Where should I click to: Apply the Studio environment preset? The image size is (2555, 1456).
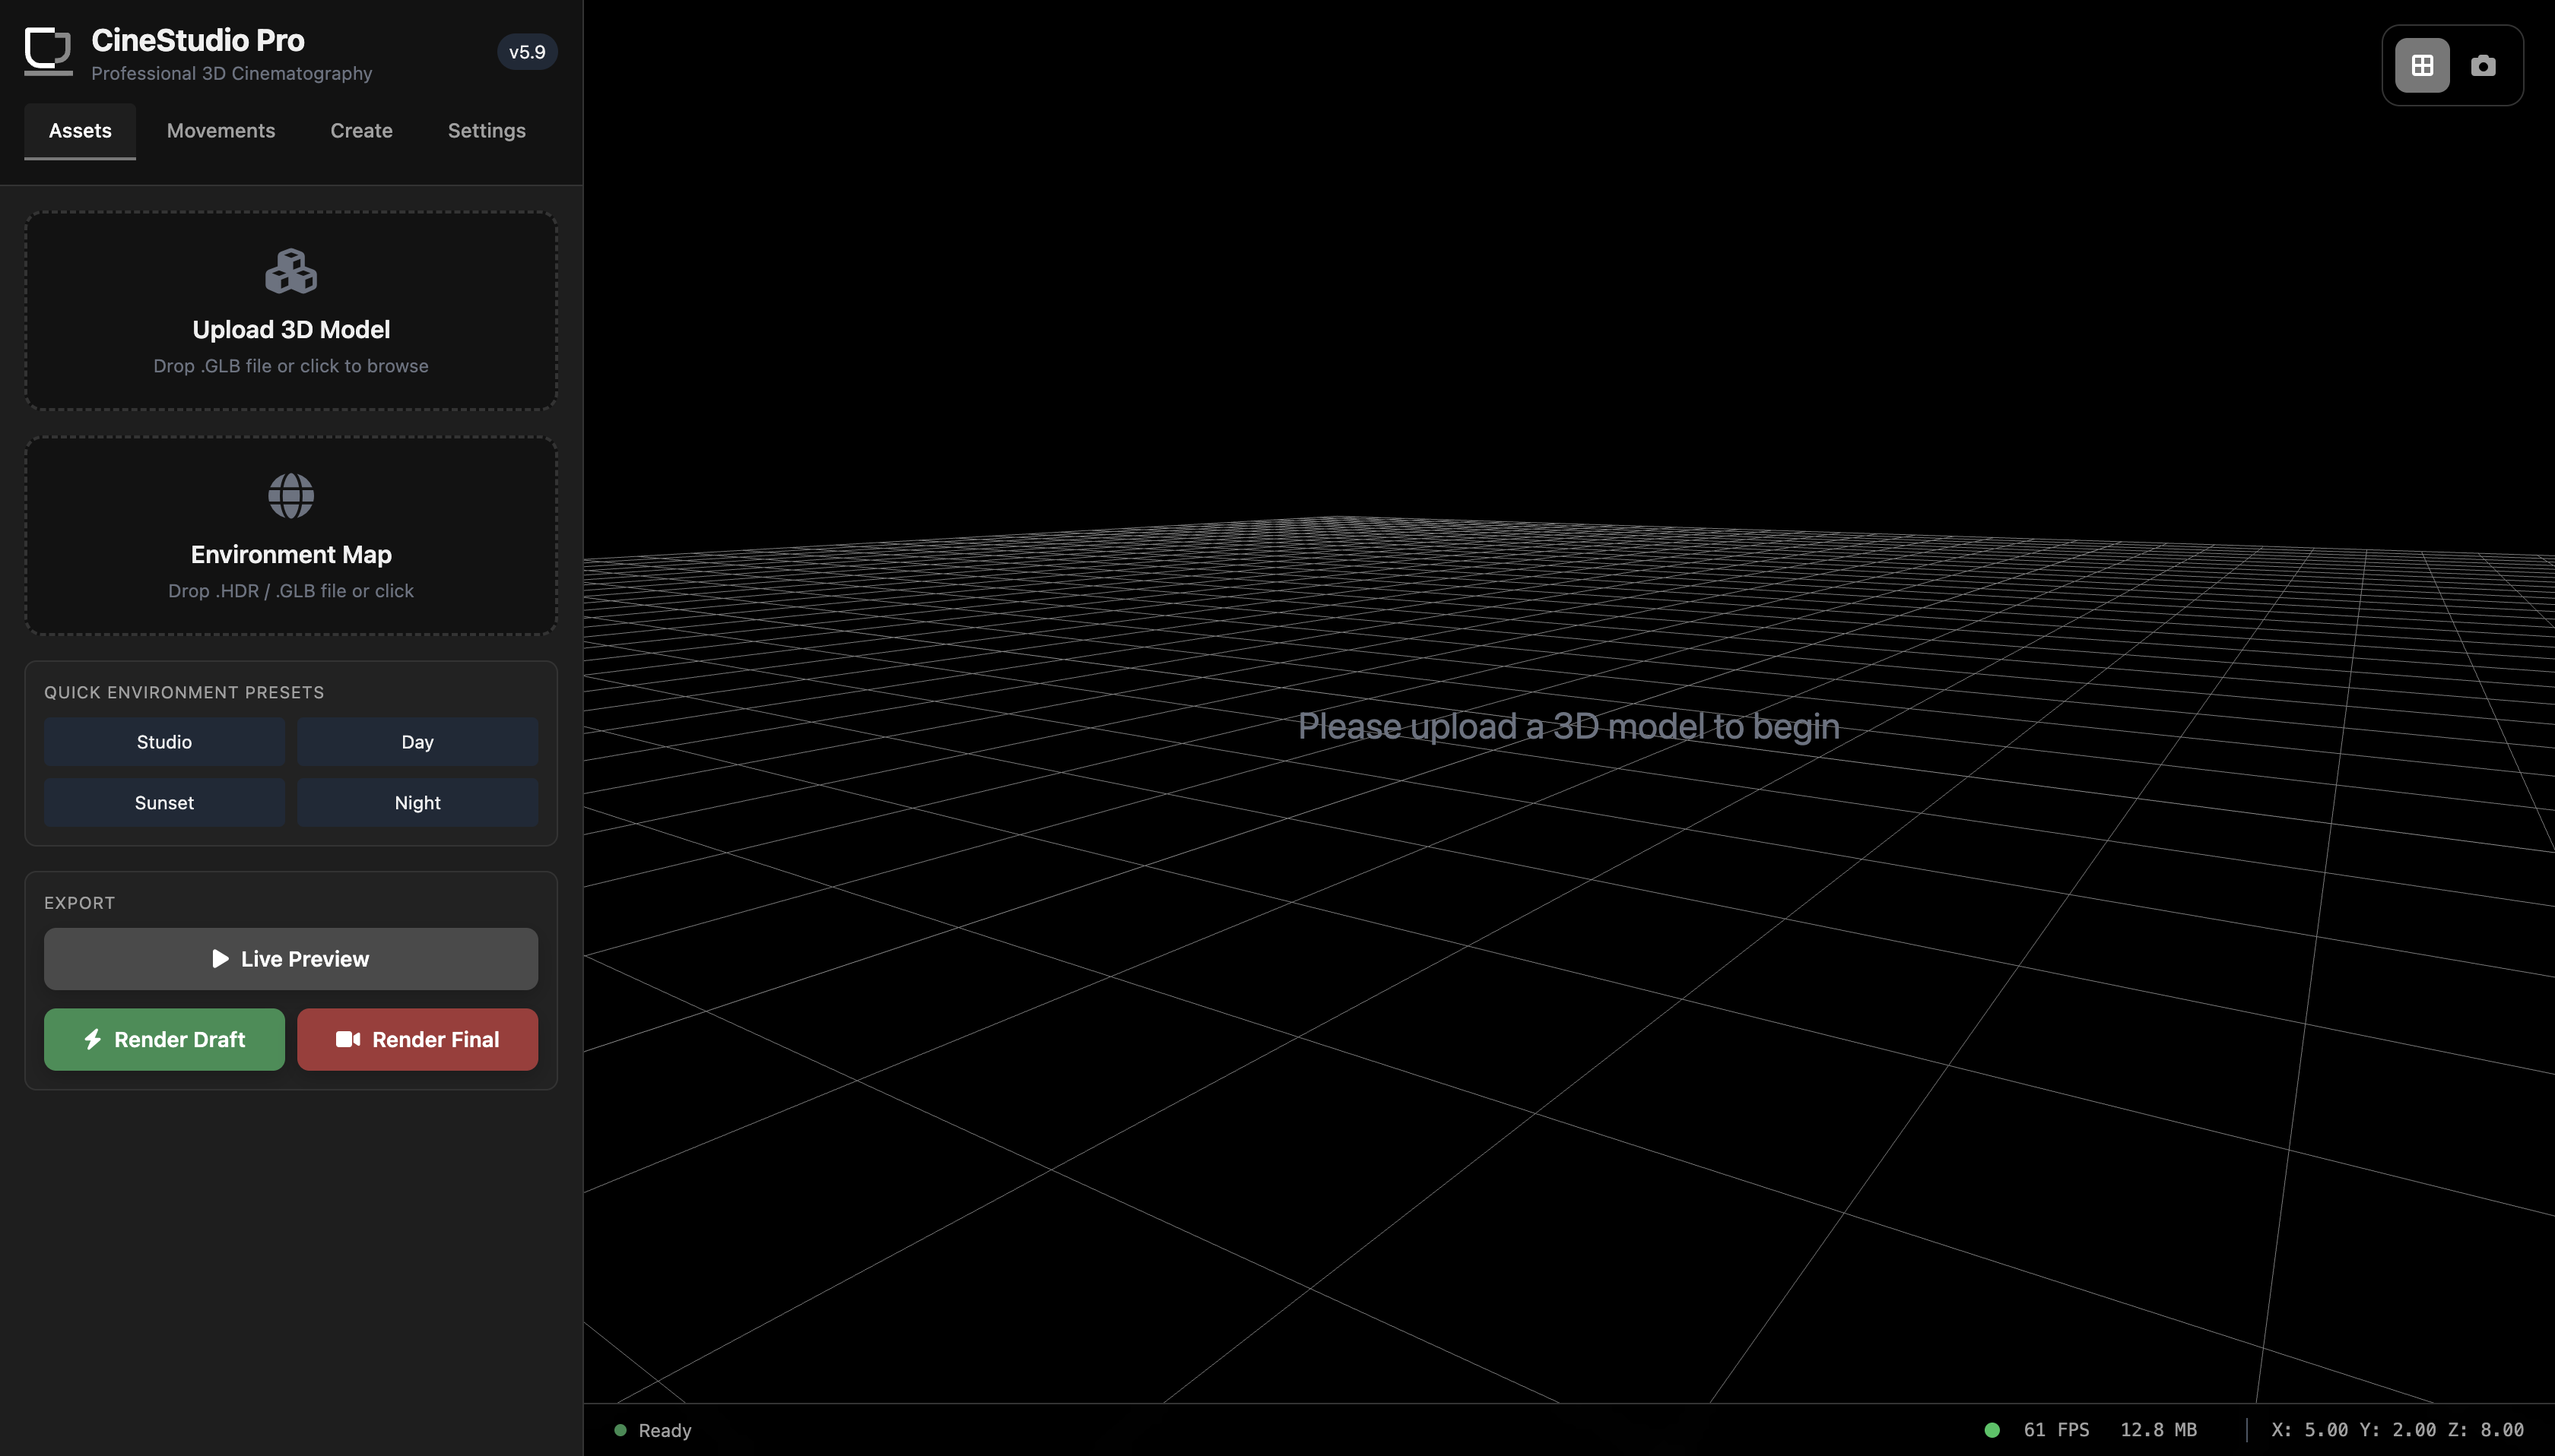point(164,742)
